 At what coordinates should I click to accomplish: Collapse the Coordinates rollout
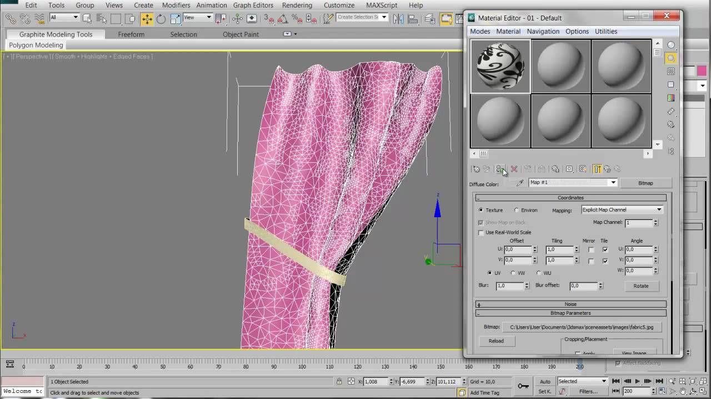(x=571, y=198)
